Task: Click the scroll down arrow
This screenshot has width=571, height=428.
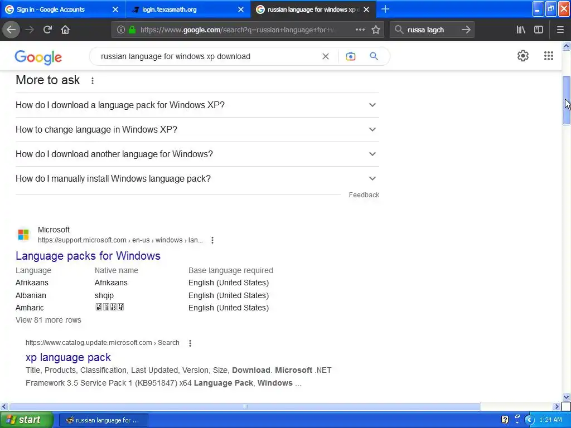Action: pos(566,397)
